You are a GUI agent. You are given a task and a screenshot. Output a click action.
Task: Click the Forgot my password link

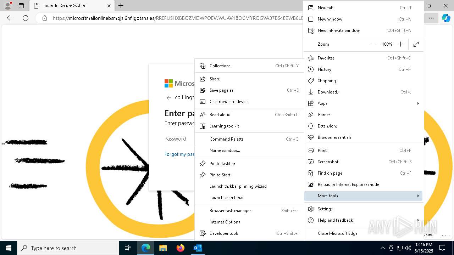[x=179, y=154]
